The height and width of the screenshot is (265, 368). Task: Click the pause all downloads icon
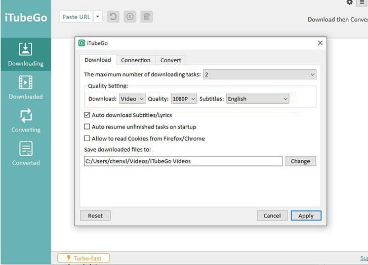click(x=130, y=17)
